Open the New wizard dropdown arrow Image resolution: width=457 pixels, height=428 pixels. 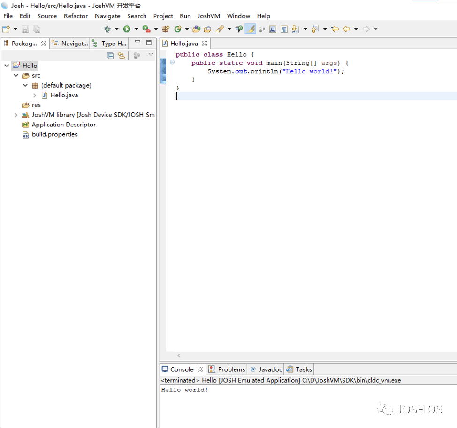pos(15,29)
